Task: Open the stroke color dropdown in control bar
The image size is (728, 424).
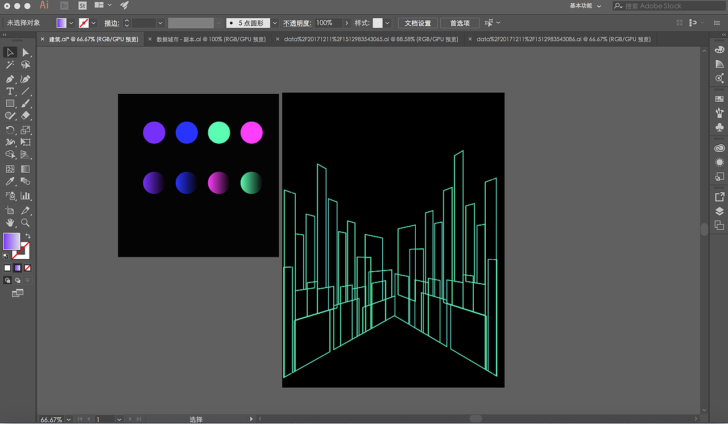Action: pos(93,23)
